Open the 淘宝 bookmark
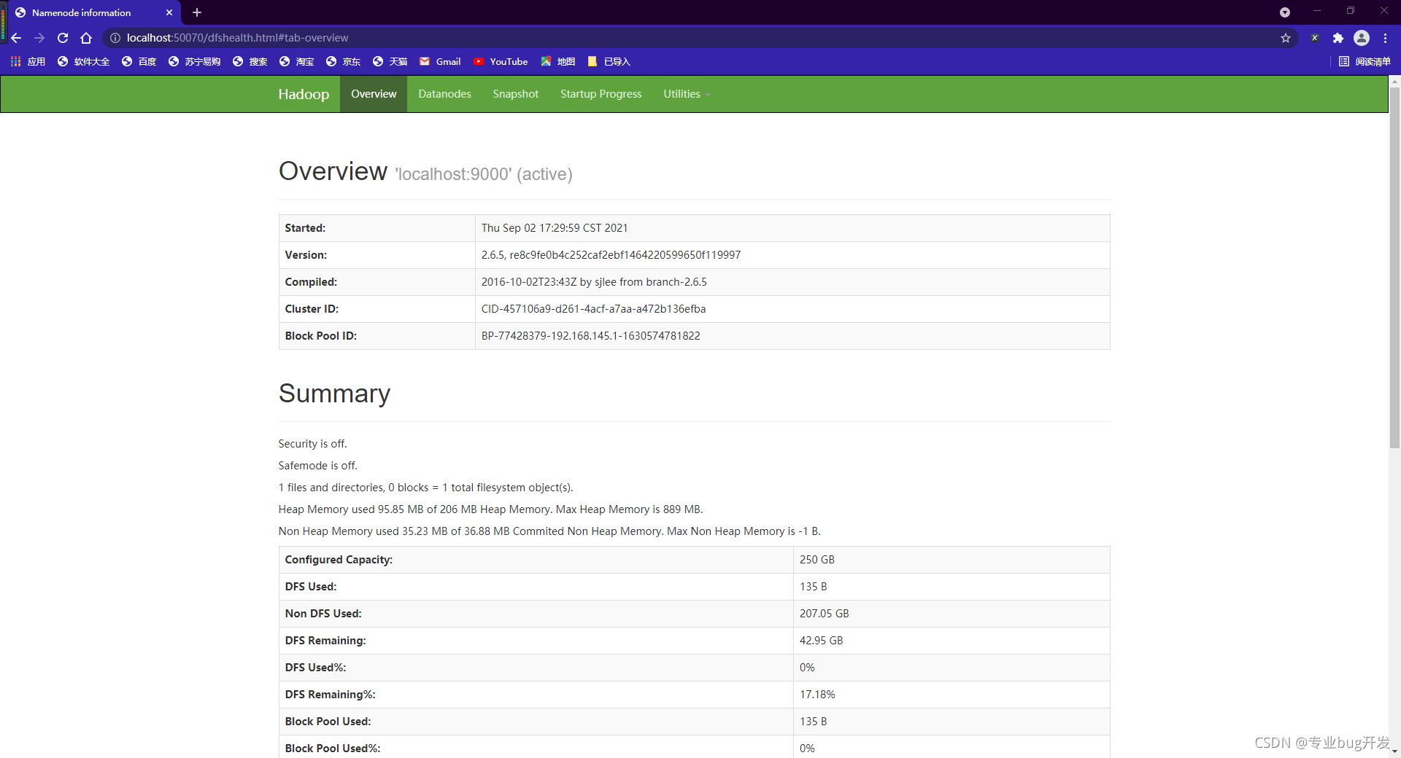This screenshot has height=758, width=1401. click(x=296, y=62)
